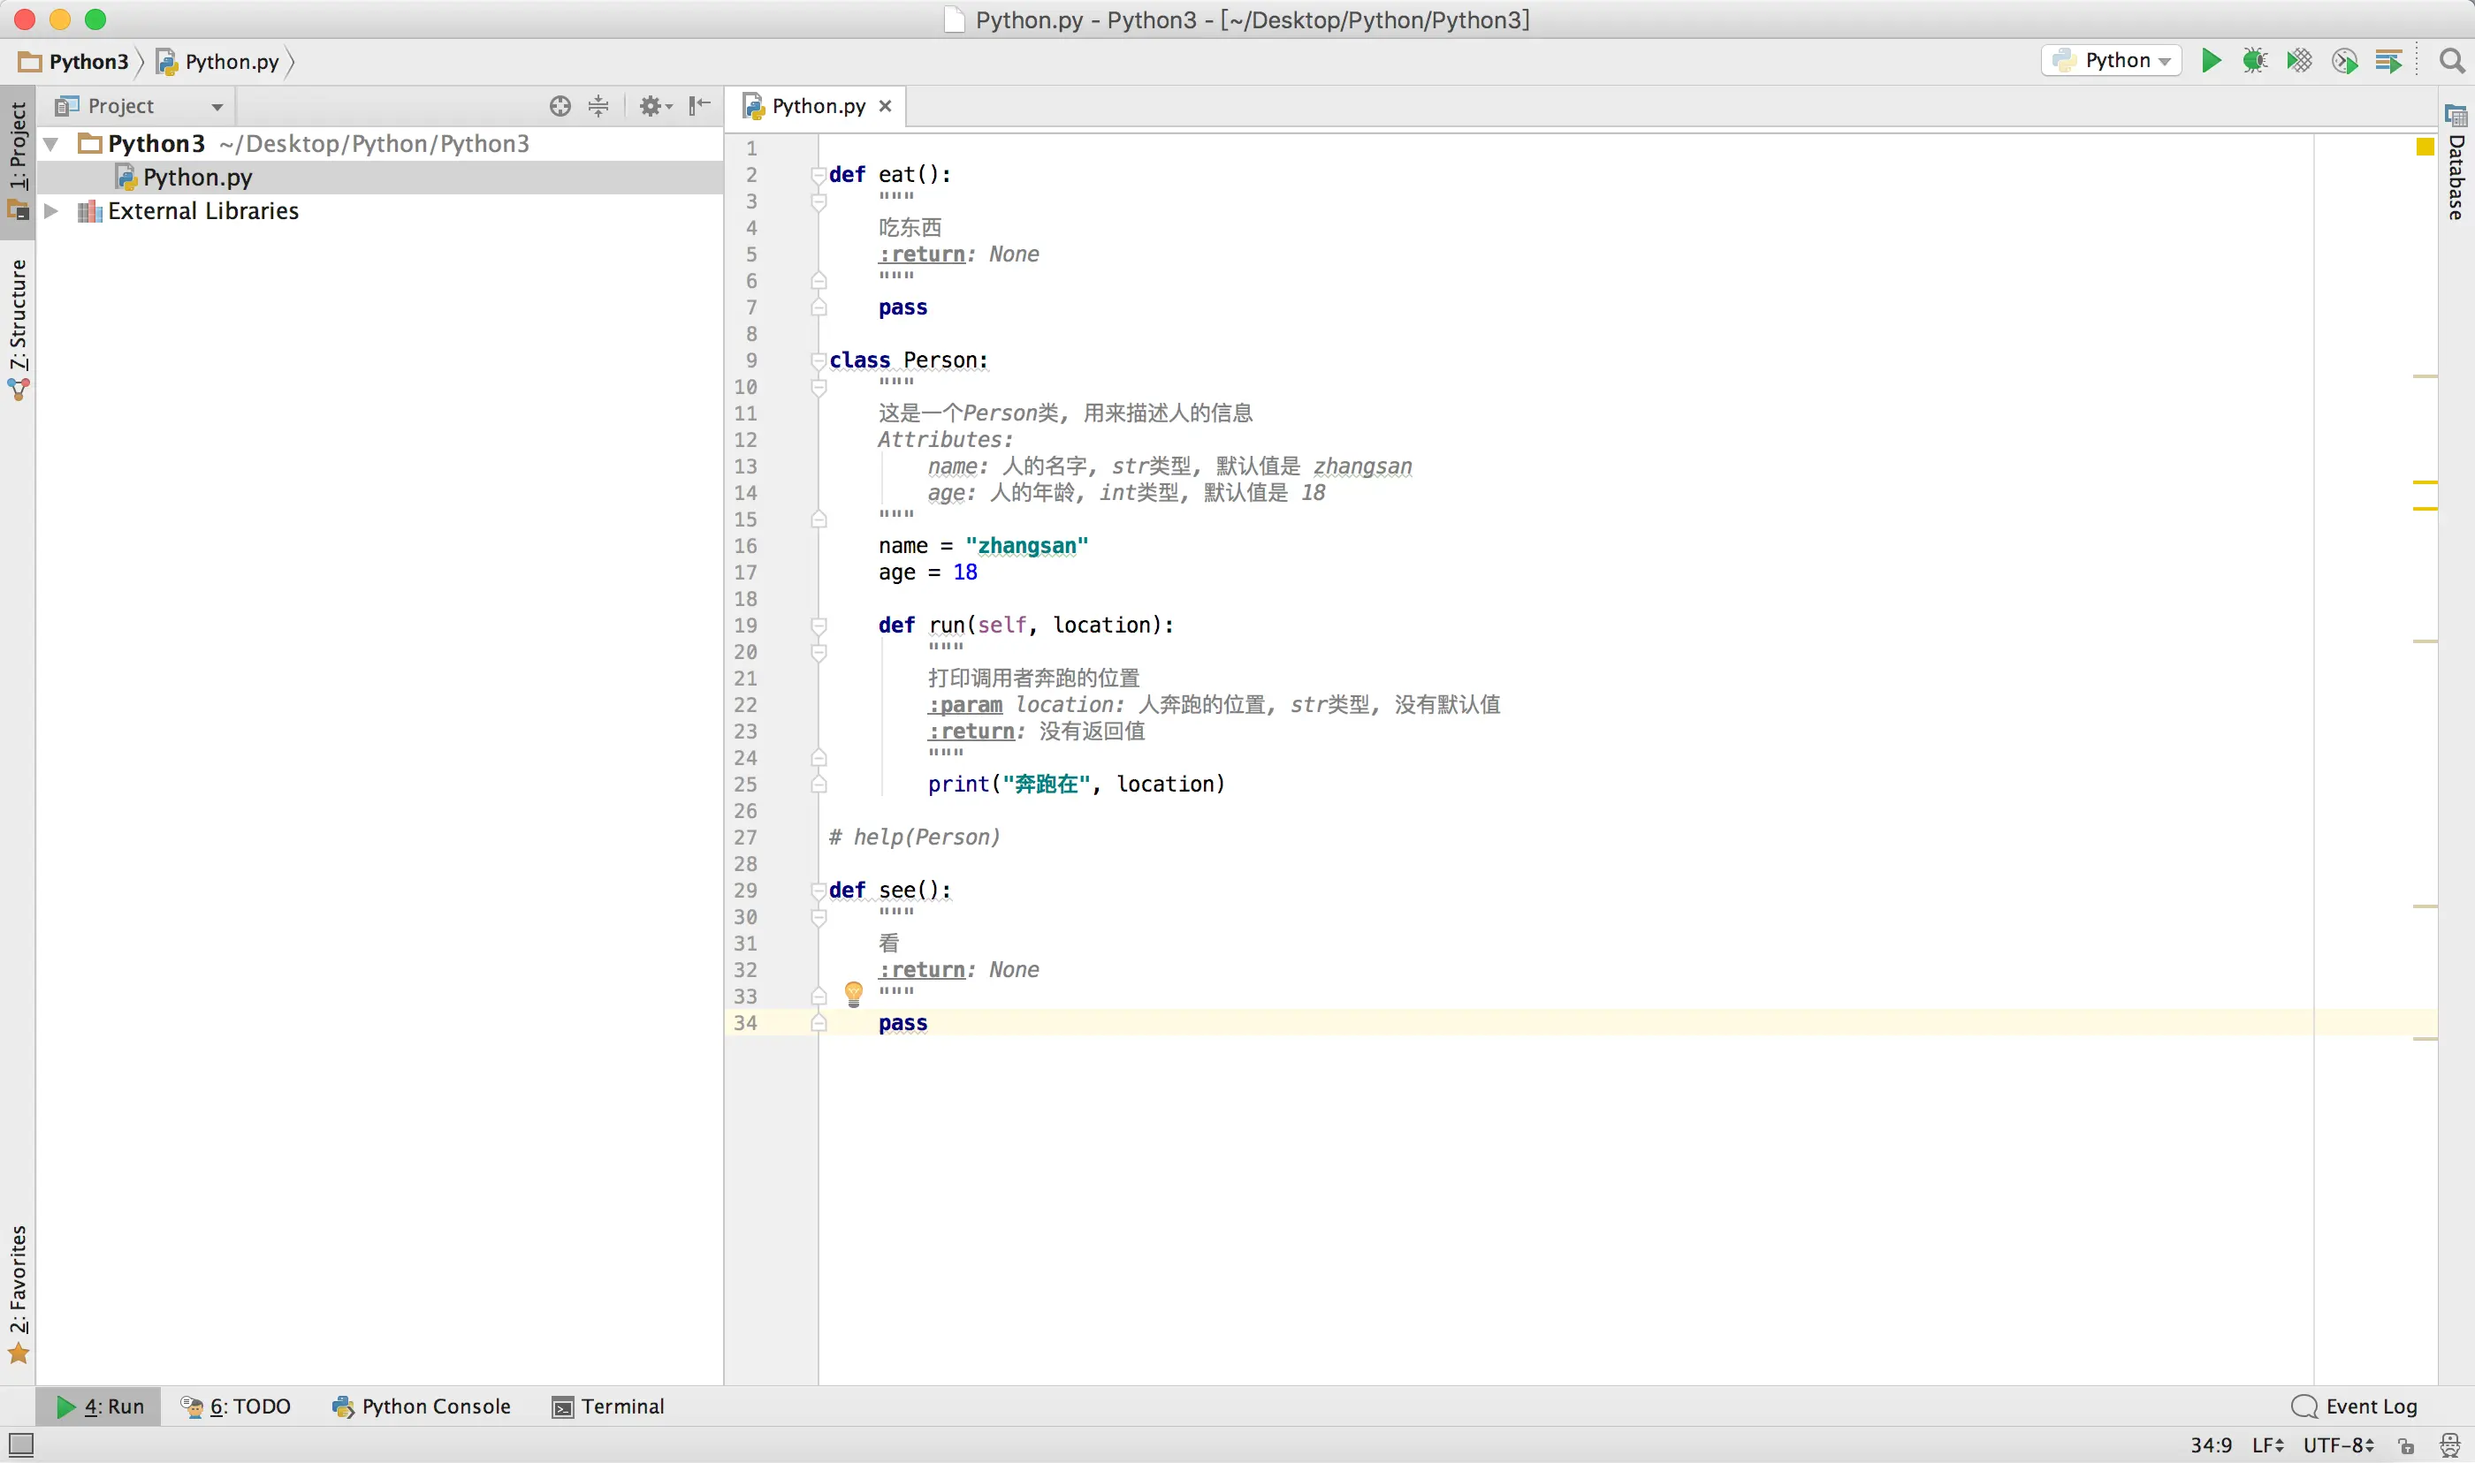Open the search everywhere magnifier icon

2451,61
